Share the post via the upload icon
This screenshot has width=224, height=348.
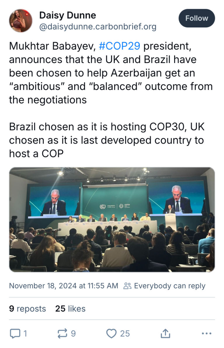(166, 333)
